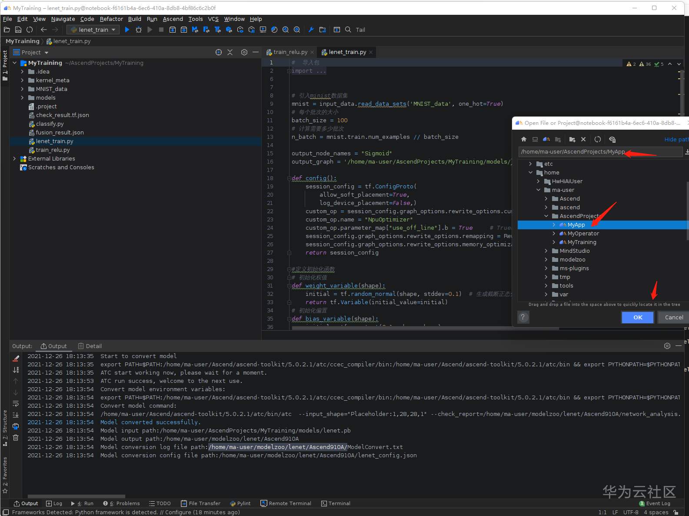This screenshot has width=689, height=516.
Task: Refresh the file tree in the dialog
Action: (x=598, y=139)
